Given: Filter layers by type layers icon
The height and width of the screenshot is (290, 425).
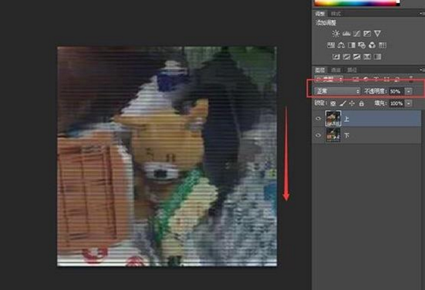Looking at the screenshot, I should point(376,79).
